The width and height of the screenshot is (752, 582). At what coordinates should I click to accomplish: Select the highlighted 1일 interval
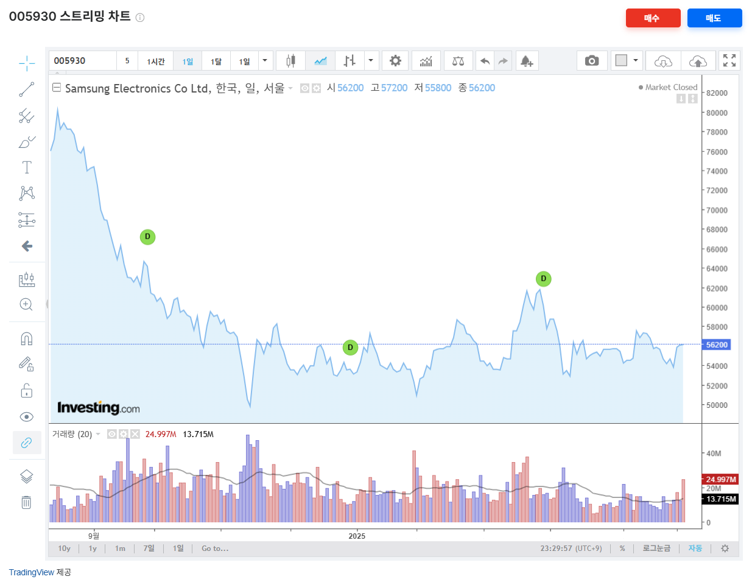click(x=188, y=61)
